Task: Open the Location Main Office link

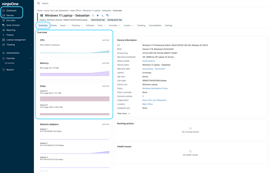Action: tap(148, 104)
